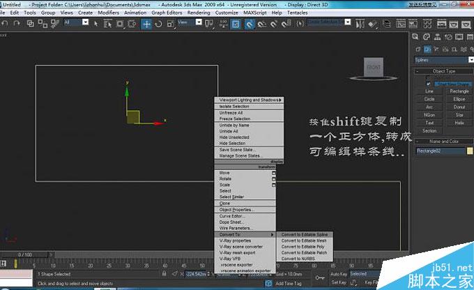Click the Undo arrow icon
The image size is (474, 290).
tap(5, 23)
